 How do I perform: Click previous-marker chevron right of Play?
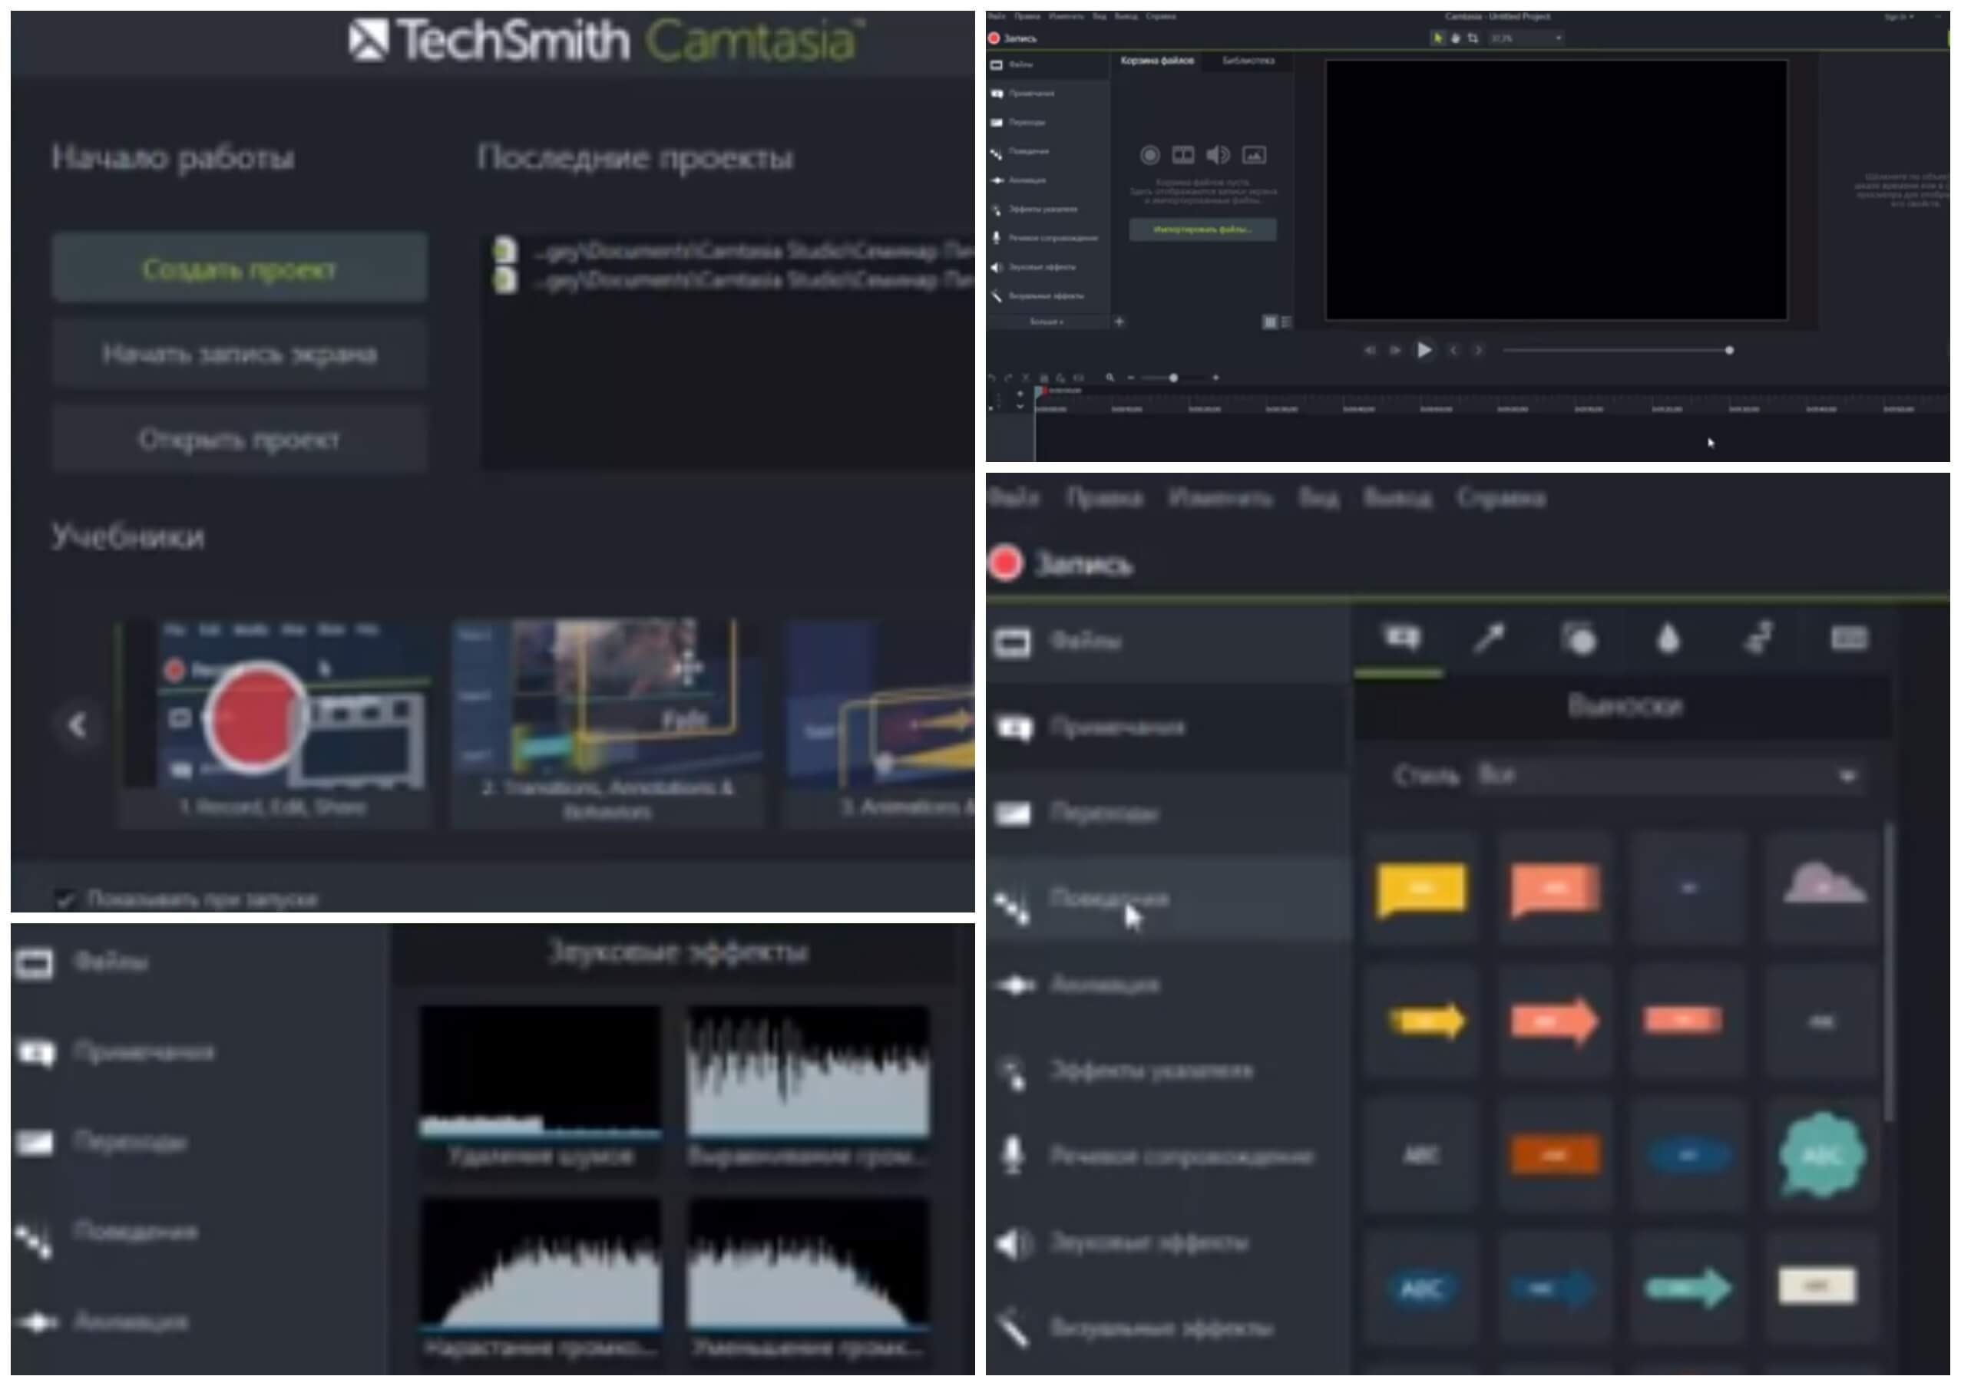point(1453,350)
